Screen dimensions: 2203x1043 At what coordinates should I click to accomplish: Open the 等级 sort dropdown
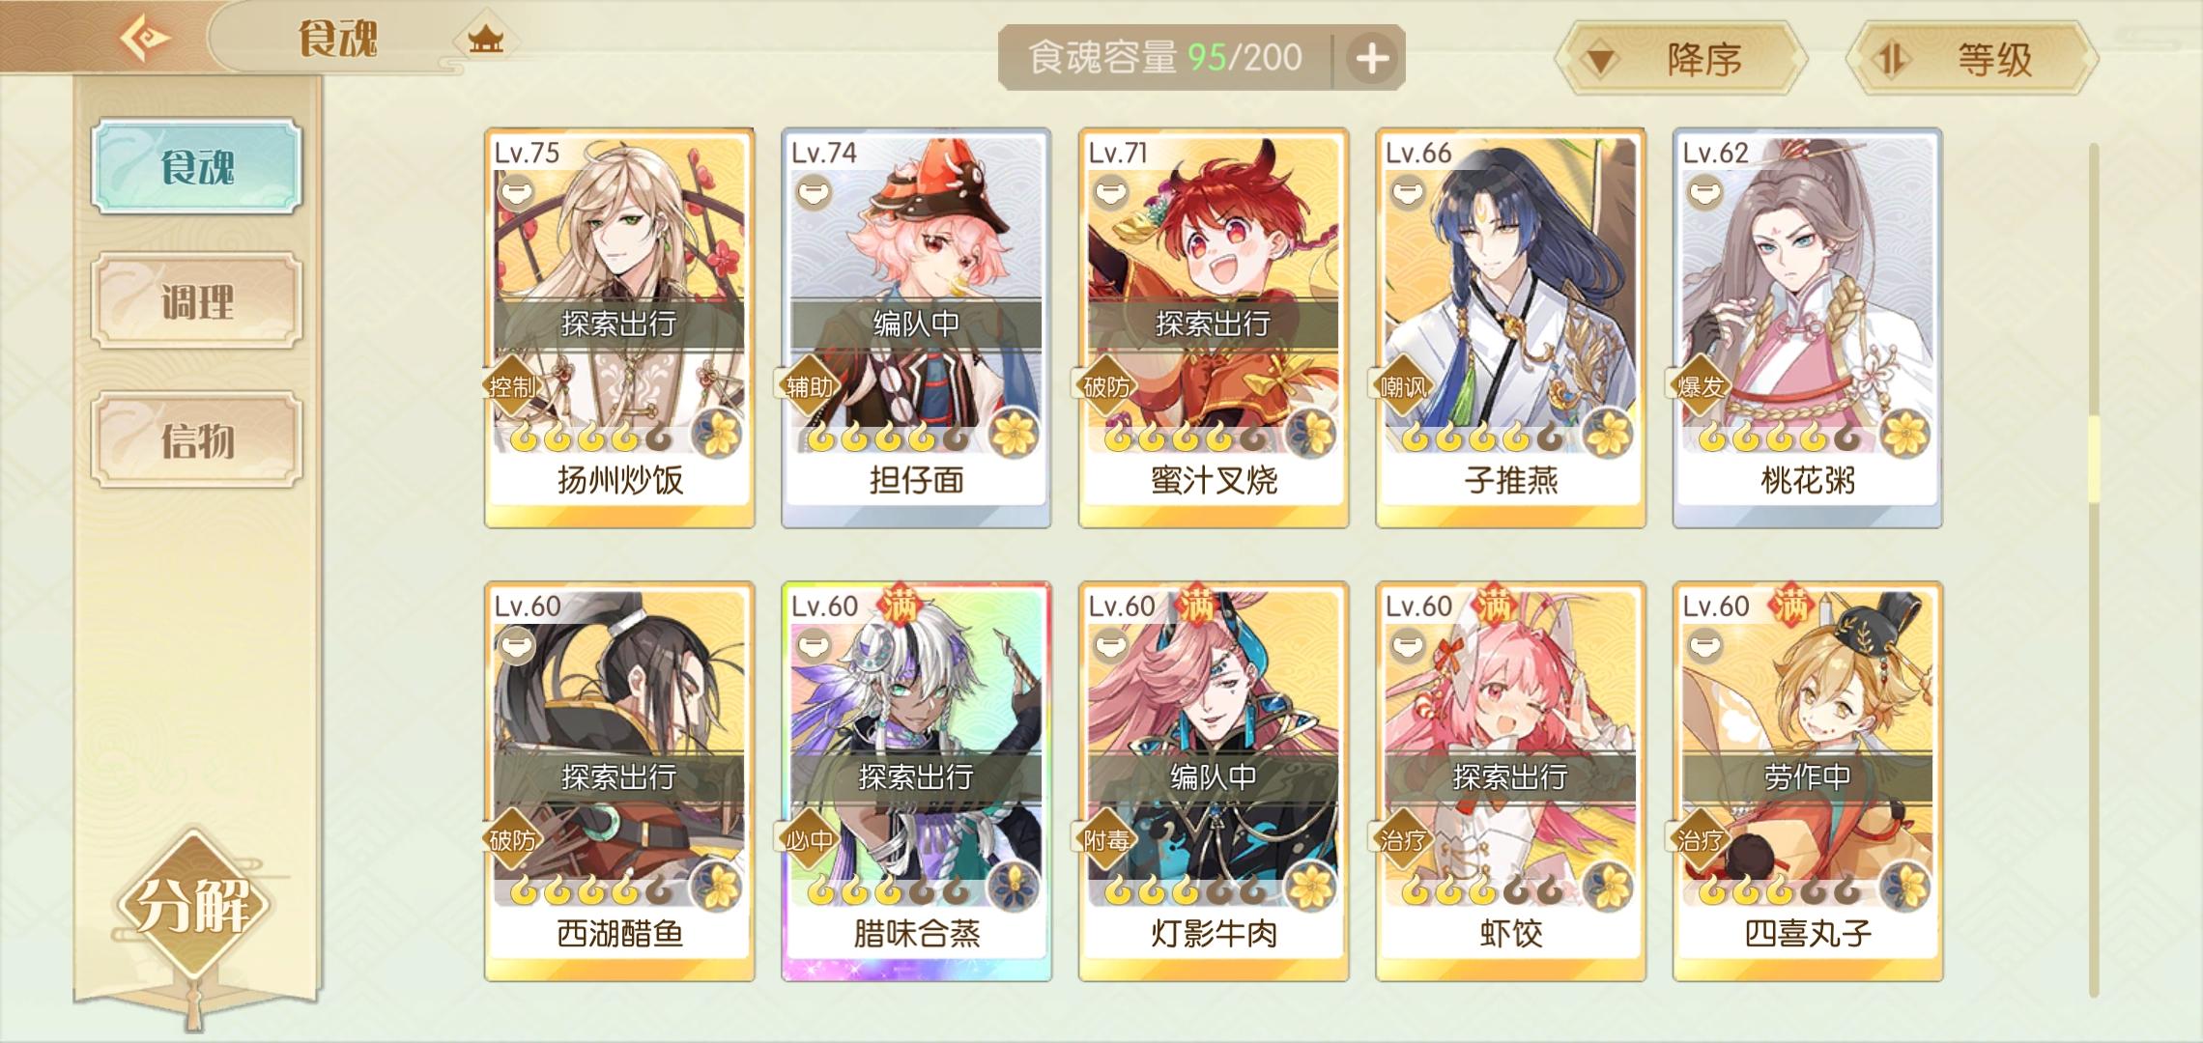point(1972,60)
